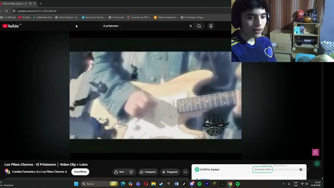Open a new browser tab
Viewport: 334px width, 188px height.
click(x=40, y=4)
